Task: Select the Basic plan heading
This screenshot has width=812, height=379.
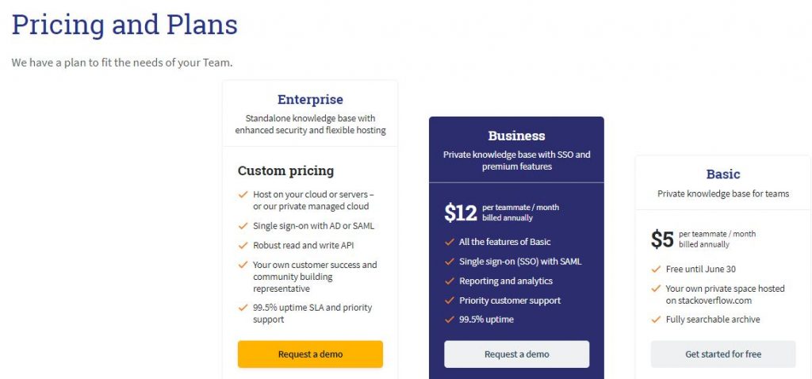Action: point(722,174)
